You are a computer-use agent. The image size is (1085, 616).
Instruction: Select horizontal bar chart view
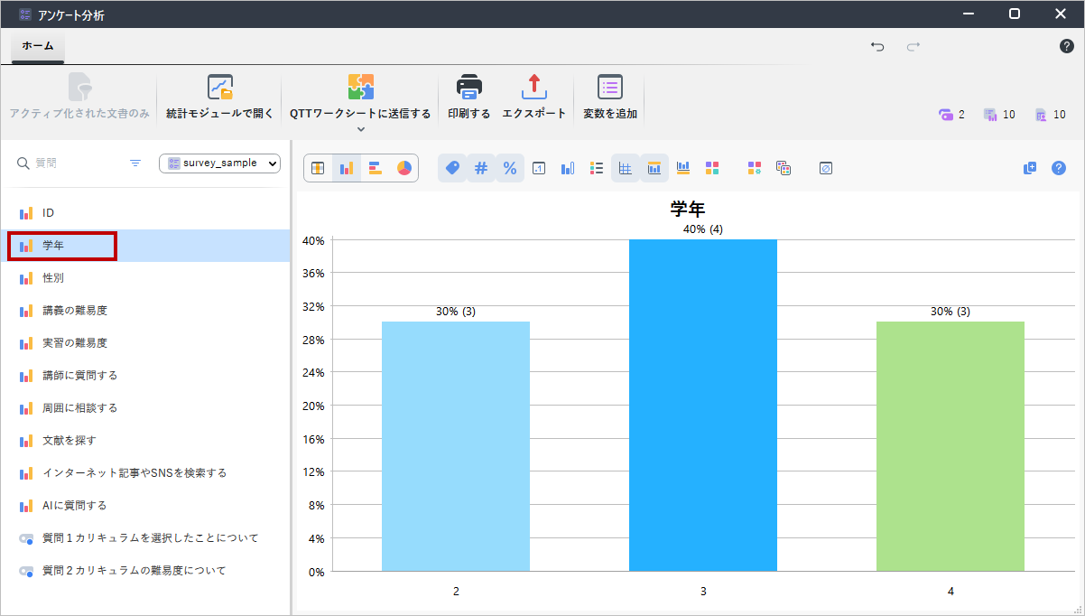click(376, 168)
